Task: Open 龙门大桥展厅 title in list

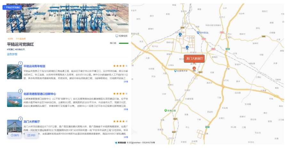Action: [x=32, y=121]
